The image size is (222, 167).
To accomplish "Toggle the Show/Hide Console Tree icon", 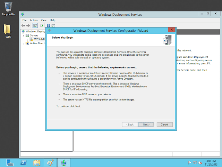I will [x=35, y=25].
